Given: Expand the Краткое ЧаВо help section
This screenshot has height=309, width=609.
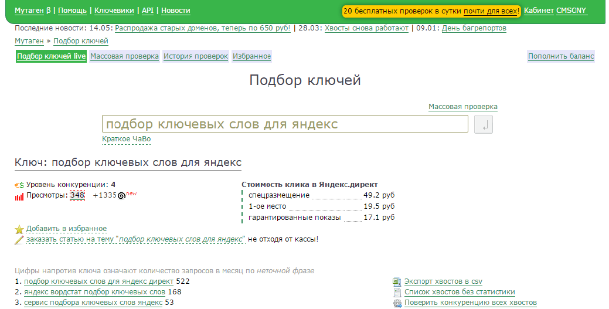Looking at the screenshot, I should pyautogui.click(x=126, y=139).
